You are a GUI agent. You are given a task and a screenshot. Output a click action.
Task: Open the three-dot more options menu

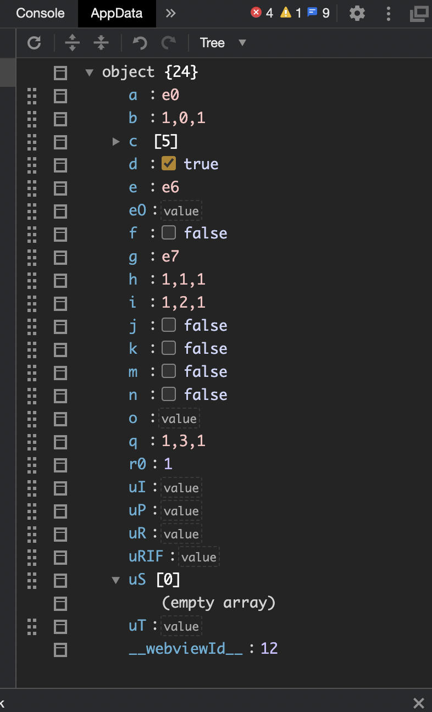point(389,13)
